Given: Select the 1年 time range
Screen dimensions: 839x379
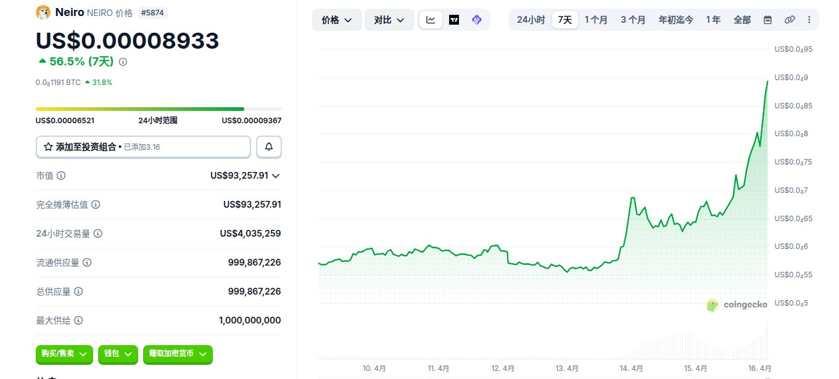Looking at the screenshot, I should (713, 20).
